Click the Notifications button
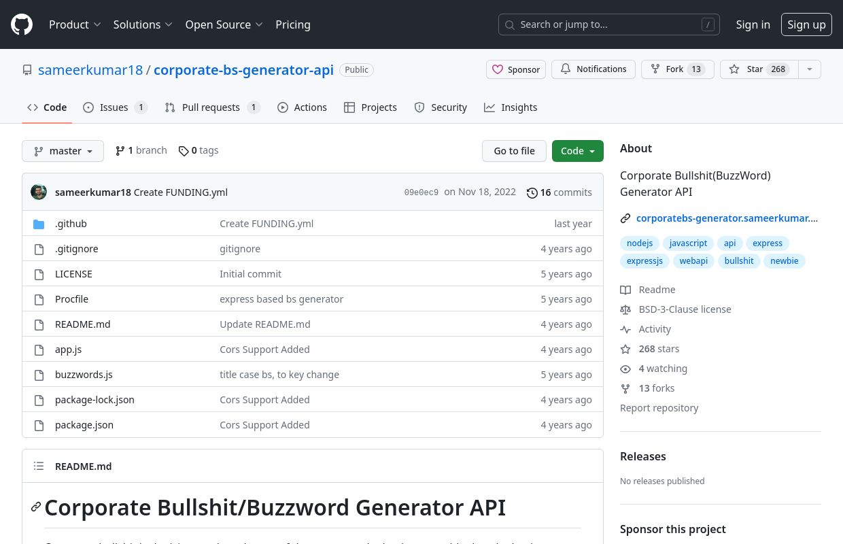Viewport: 843px width, 544px height. 593,69
